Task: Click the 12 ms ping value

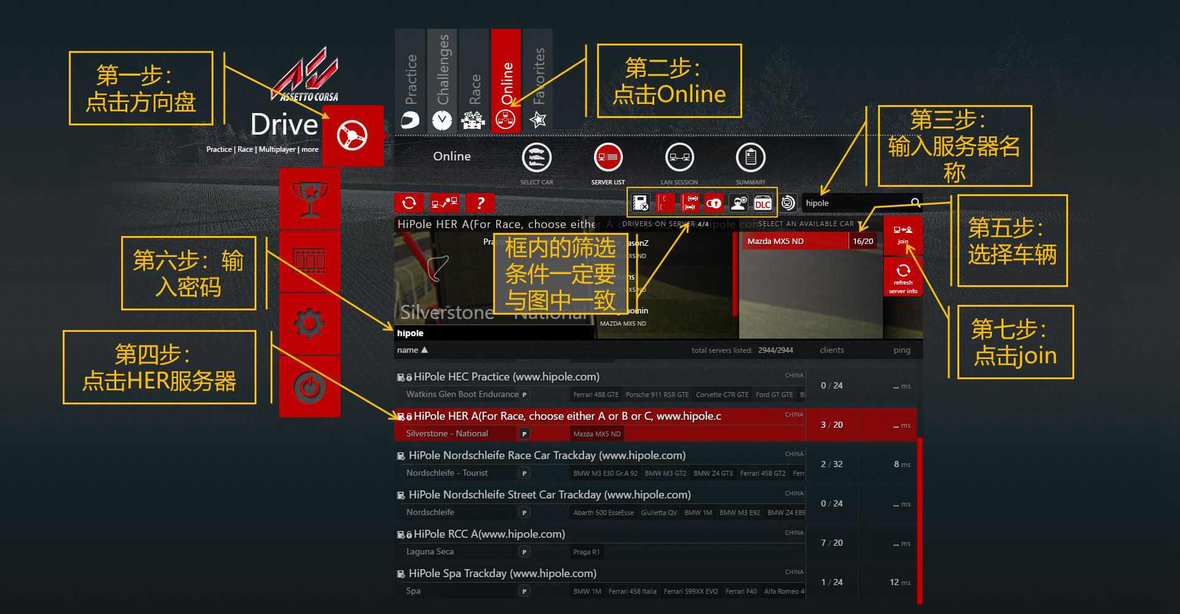Action: point(900,582)
